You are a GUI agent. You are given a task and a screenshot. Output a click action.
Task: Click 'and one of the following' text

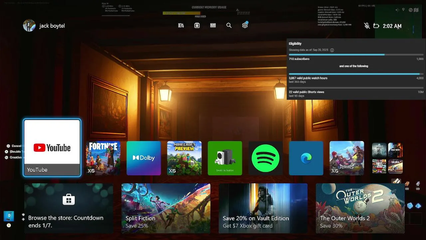coord(354,66)
